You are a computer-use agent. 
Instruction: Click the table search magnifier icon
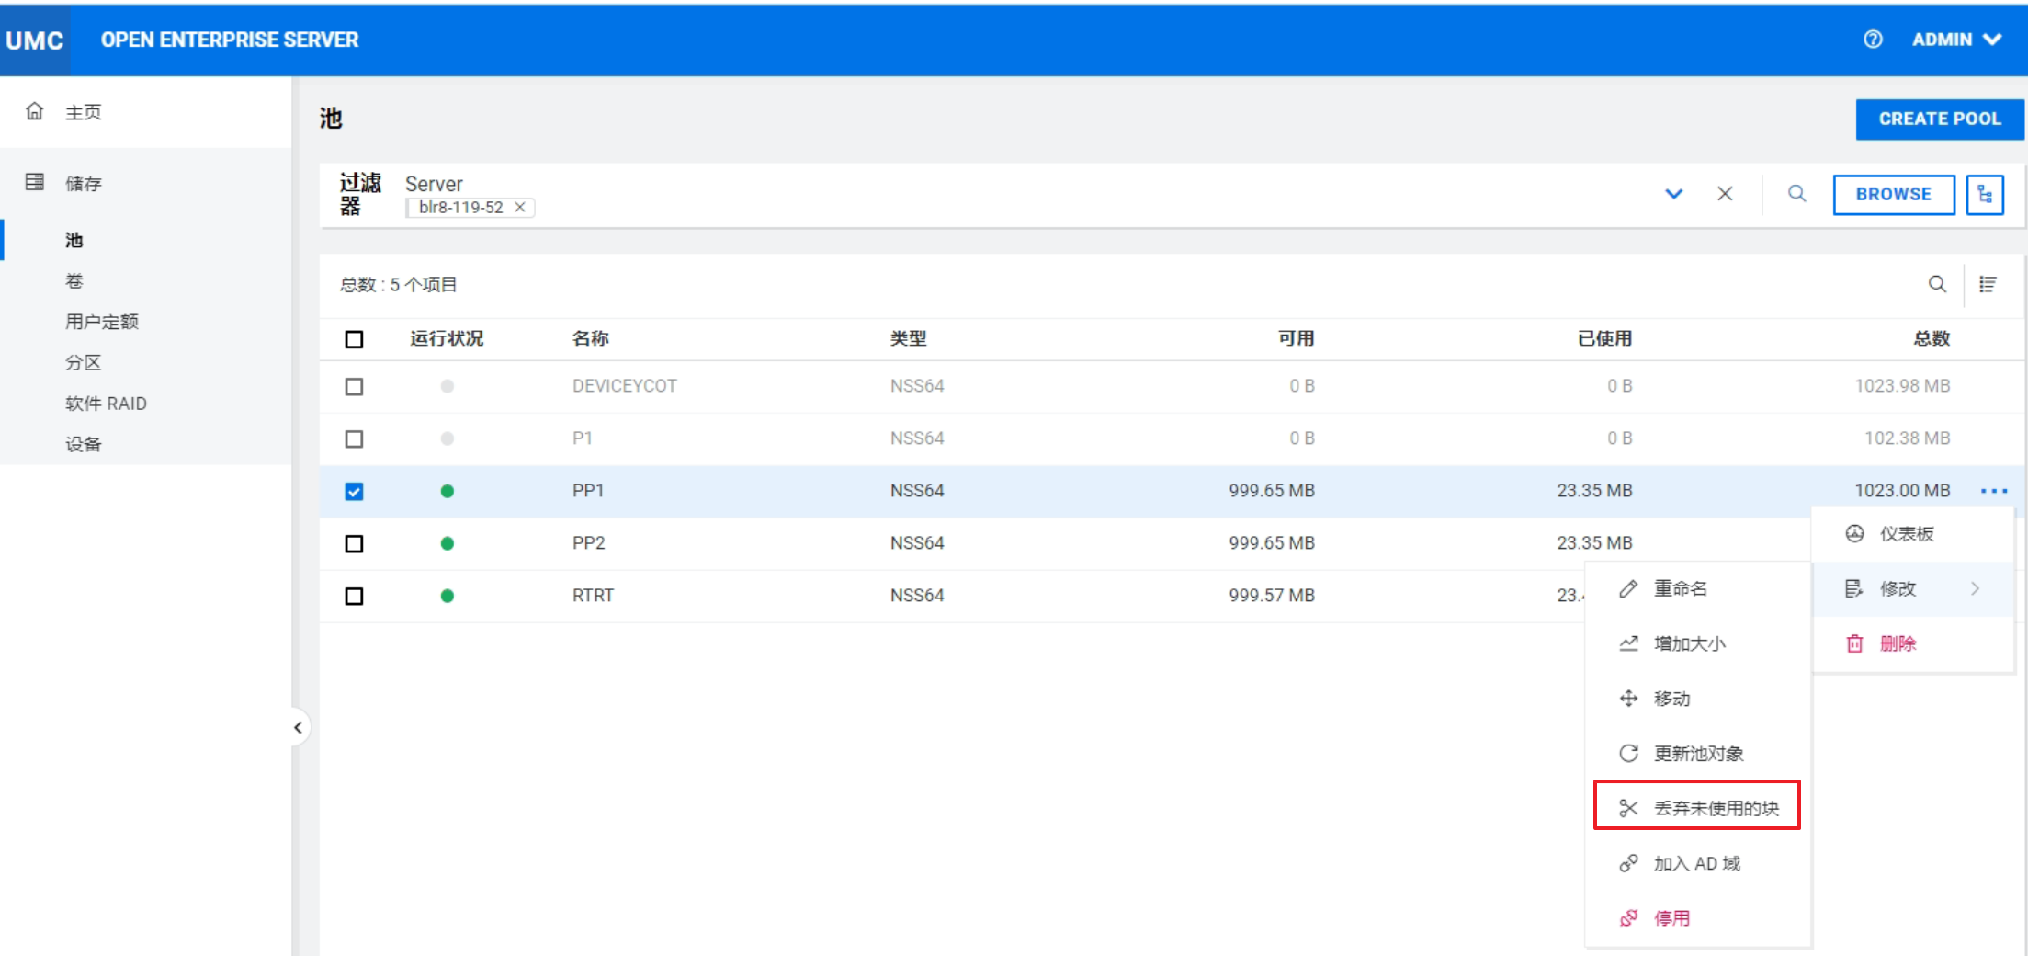[x=1937, y=285]
